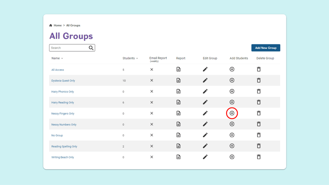Delete the Reading Spelling Only group
Viewport: 329px width, 185px height.
click(x=259, y=146)
